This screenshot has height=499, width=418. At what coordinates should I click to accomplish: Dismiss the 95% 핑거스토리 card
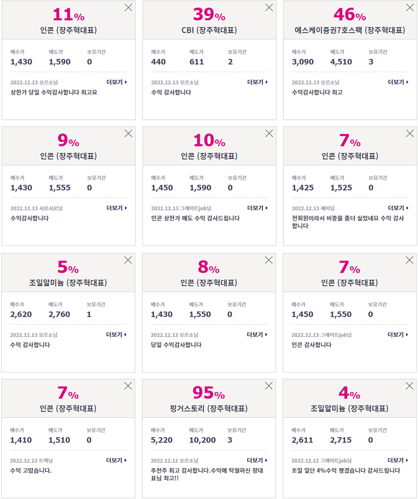click(269, 386)
